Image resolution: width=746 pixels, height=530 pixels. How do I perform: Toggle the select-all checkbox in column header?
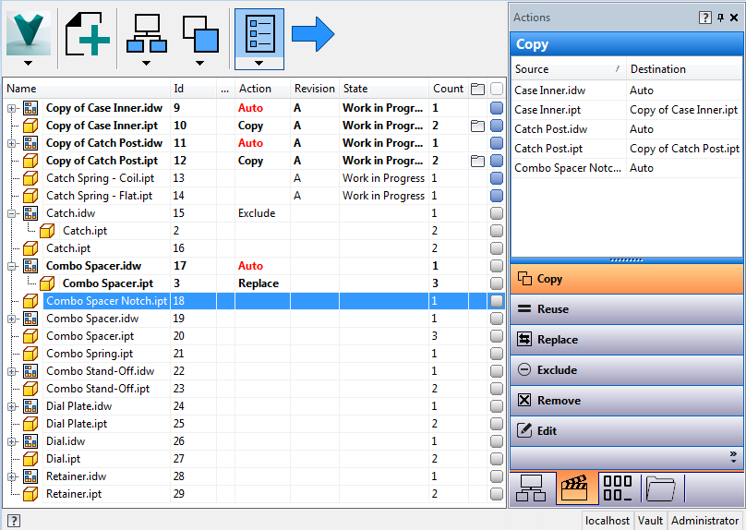pyautogui.click(x=497, y=89)
